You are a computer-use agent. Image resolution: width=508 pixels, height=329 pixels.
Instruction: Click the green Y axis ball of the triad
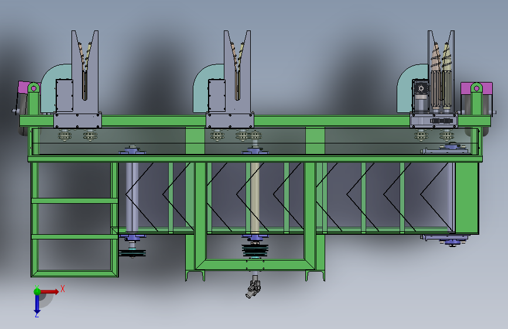[x=37, y=291]
